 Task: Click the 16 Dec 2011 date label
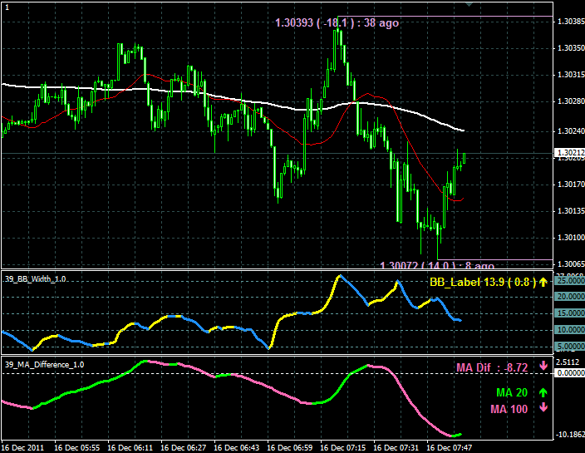tap(25, 446)
